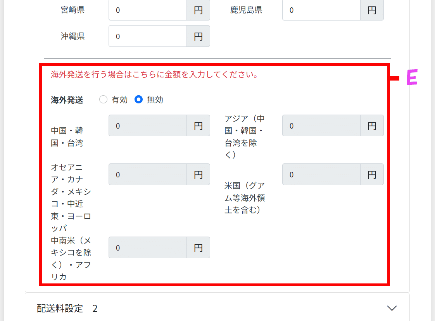The height and width of the screenshot is (321, 435).
Task: Click the 海外発送 bold label
Action: tap(67, 100)
